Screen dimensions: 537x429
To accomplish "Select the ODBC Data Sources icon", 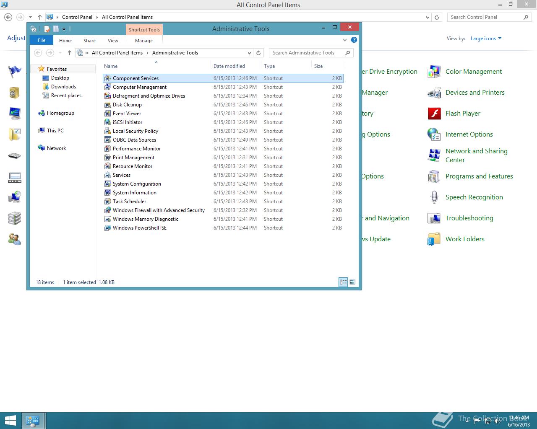I will (x=107, y=140).
